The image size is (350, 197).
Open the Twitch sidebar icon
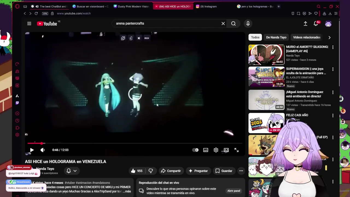(17, 103)
